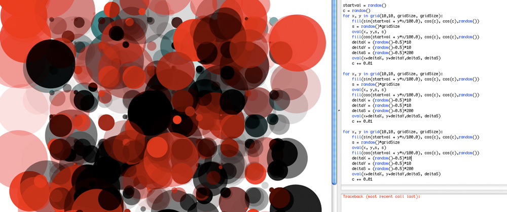The width and height of the screenshot is (507, 212).
Task: Click the 'deltaX' line containing the text cursor
Action: click(x=382, y=158)
